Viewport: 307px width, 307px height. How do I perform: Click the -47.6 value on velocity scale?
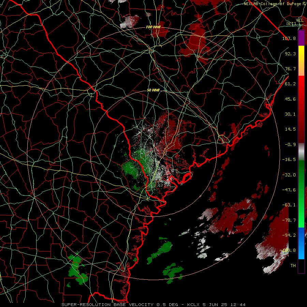click(289, 190)
